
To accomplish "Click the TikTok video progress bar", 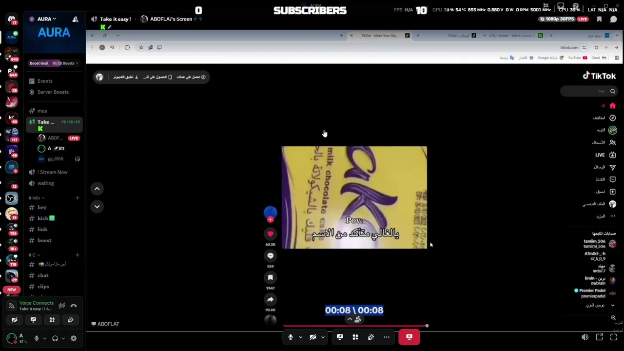I will click(x=354, y=326).
